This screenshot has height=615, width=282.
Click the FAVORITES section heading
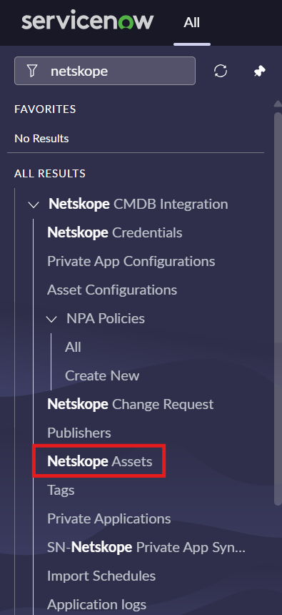click(45, 109)
